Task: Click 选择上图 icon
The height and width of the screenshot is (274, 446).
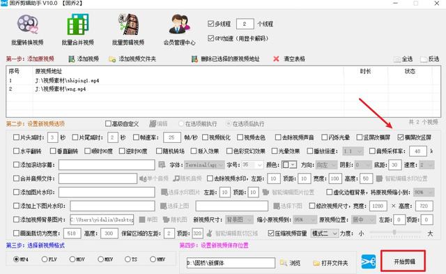Action: click(x=163, y=206)
